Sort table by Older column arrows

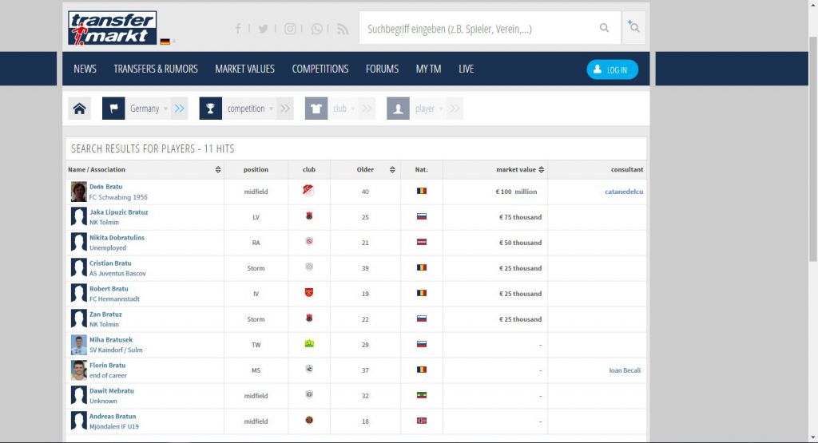(392, 169)
